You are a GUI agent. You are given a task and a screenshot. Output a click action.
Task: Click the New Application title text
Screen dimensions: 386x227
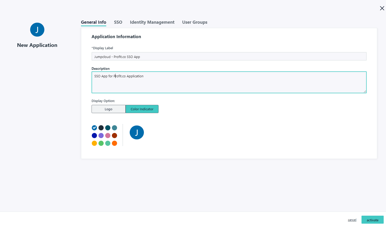[37, 45]
